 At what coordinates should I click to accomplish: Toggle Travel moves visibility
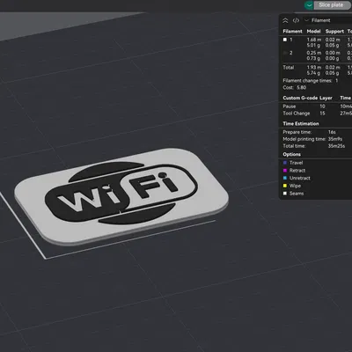click(x=285, y=163)
